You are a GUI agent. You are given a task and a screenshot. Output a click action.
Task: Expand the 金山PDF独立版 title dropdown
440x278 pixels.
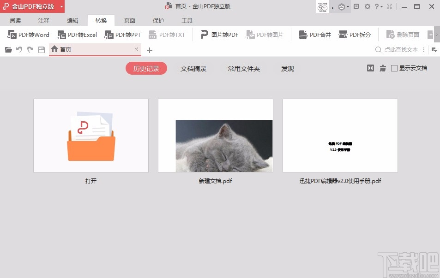tap(60, 6)
